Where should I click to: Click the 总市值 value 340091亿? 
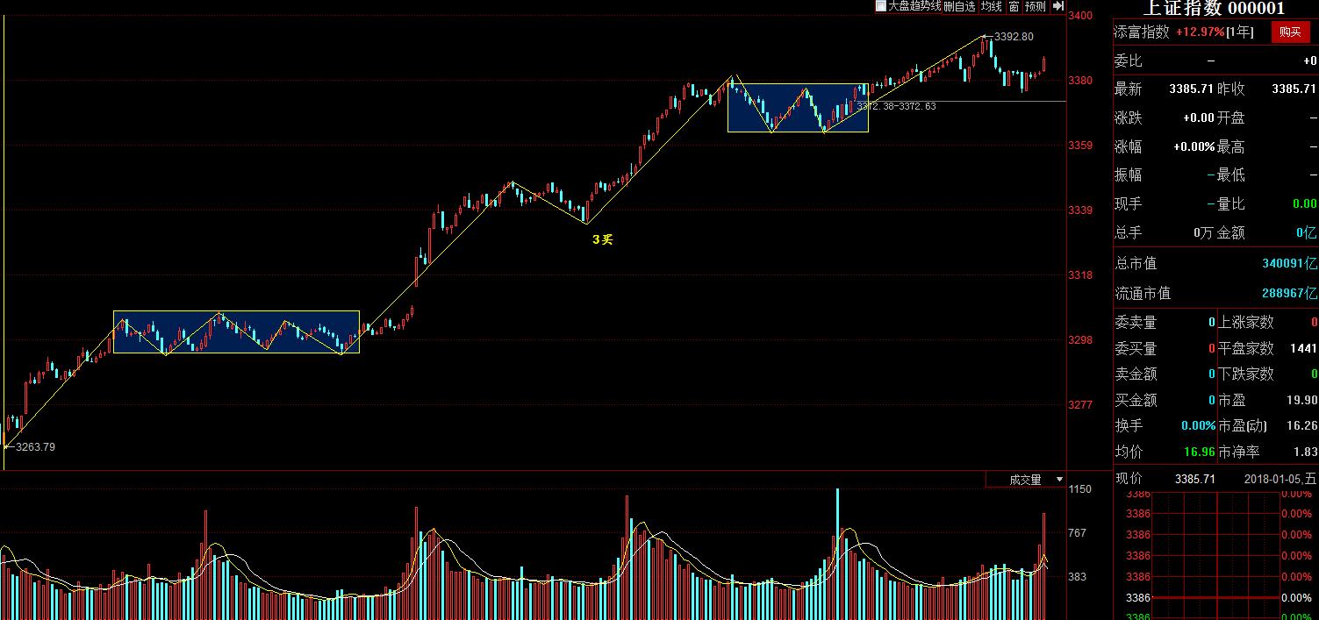(x=1289, y=263)
